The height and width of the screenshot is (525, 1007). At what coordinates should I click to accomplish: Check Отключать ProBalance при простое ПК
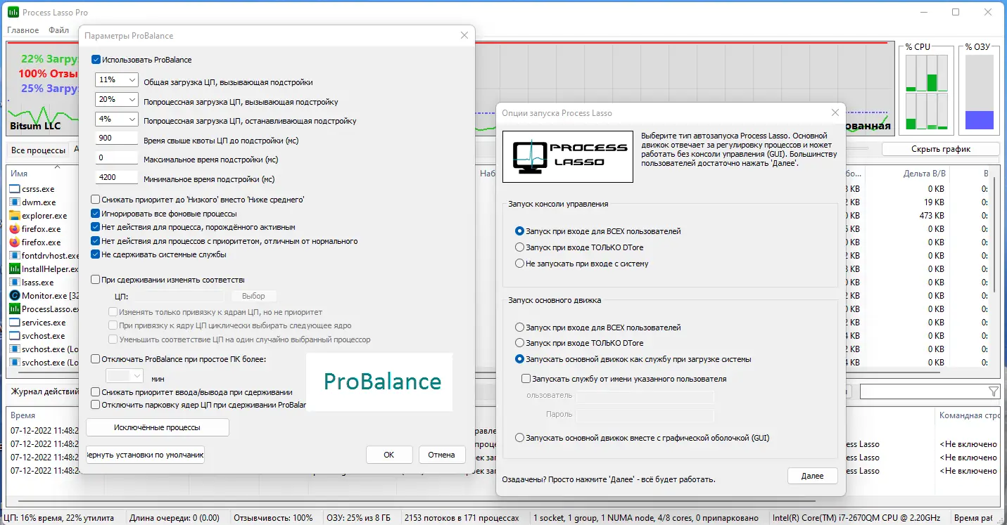tap(96, 359)
